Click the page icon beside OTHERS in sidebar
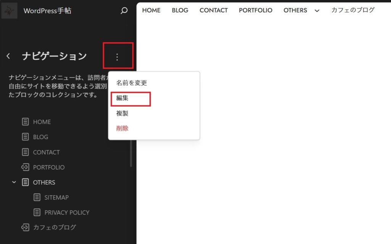Screen dimensions: 391x244 pyautogui.click(x=25, y=182)
